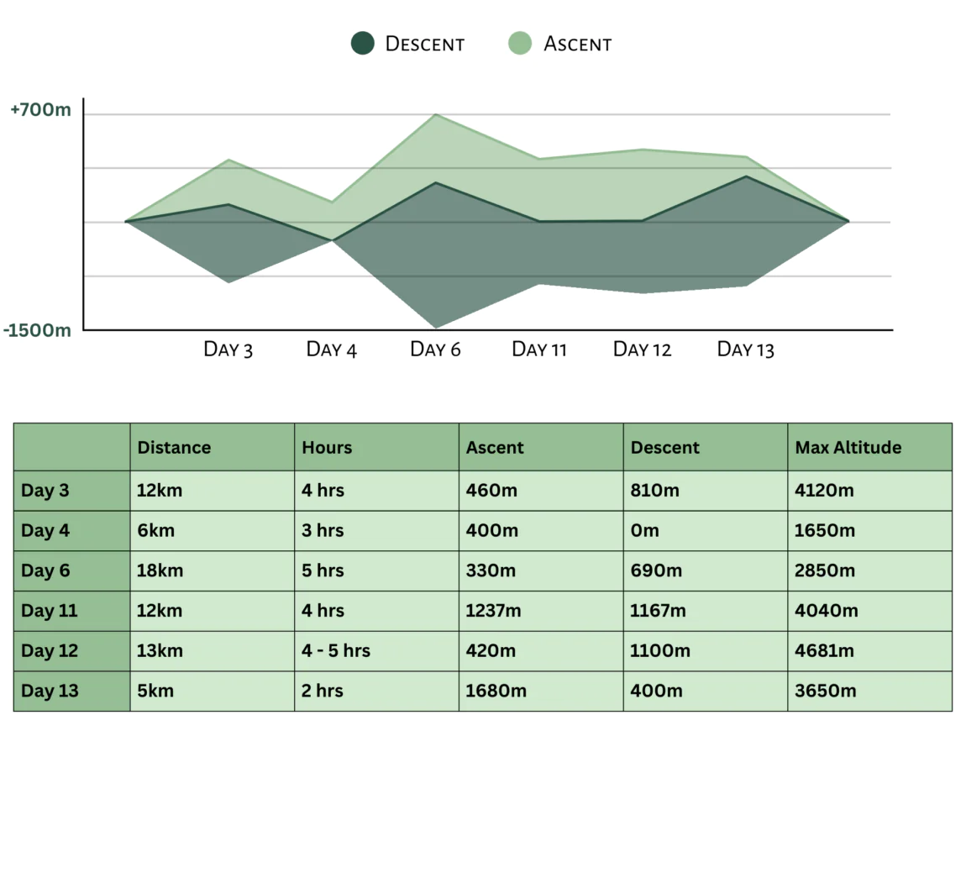Click the 0m descent cell for Day 4
966x878 pixels.
[x=706, y=530]
